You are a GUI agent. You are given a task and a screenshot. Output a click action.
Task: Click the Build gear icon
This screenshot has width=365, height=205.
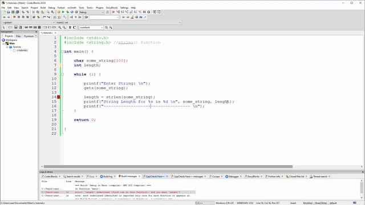59,12
